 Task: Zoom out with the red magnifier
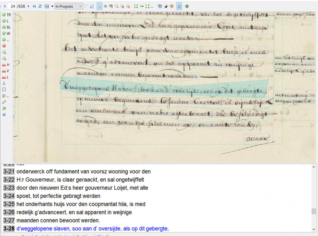point(128,6)
